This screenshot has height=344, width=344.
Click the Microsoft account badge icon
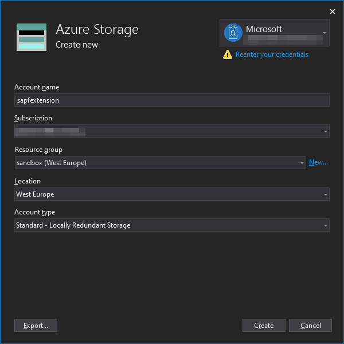coord(233,33)
